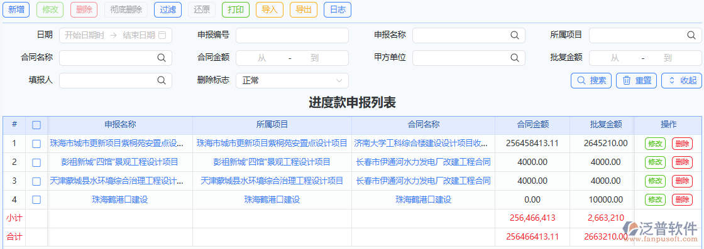Click the 搜索 search button
The image size is (704, 249).
[x=591, y=81]
